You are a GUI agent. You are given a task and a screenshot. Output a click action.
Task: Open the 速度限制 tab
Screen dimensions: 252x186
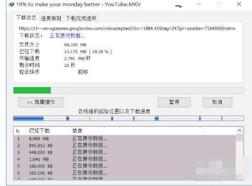click(x=51, y=18)
